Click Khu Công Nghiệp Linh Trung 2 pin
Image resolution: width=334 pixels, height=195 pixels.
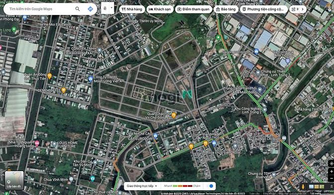click(x=264, y=110)
